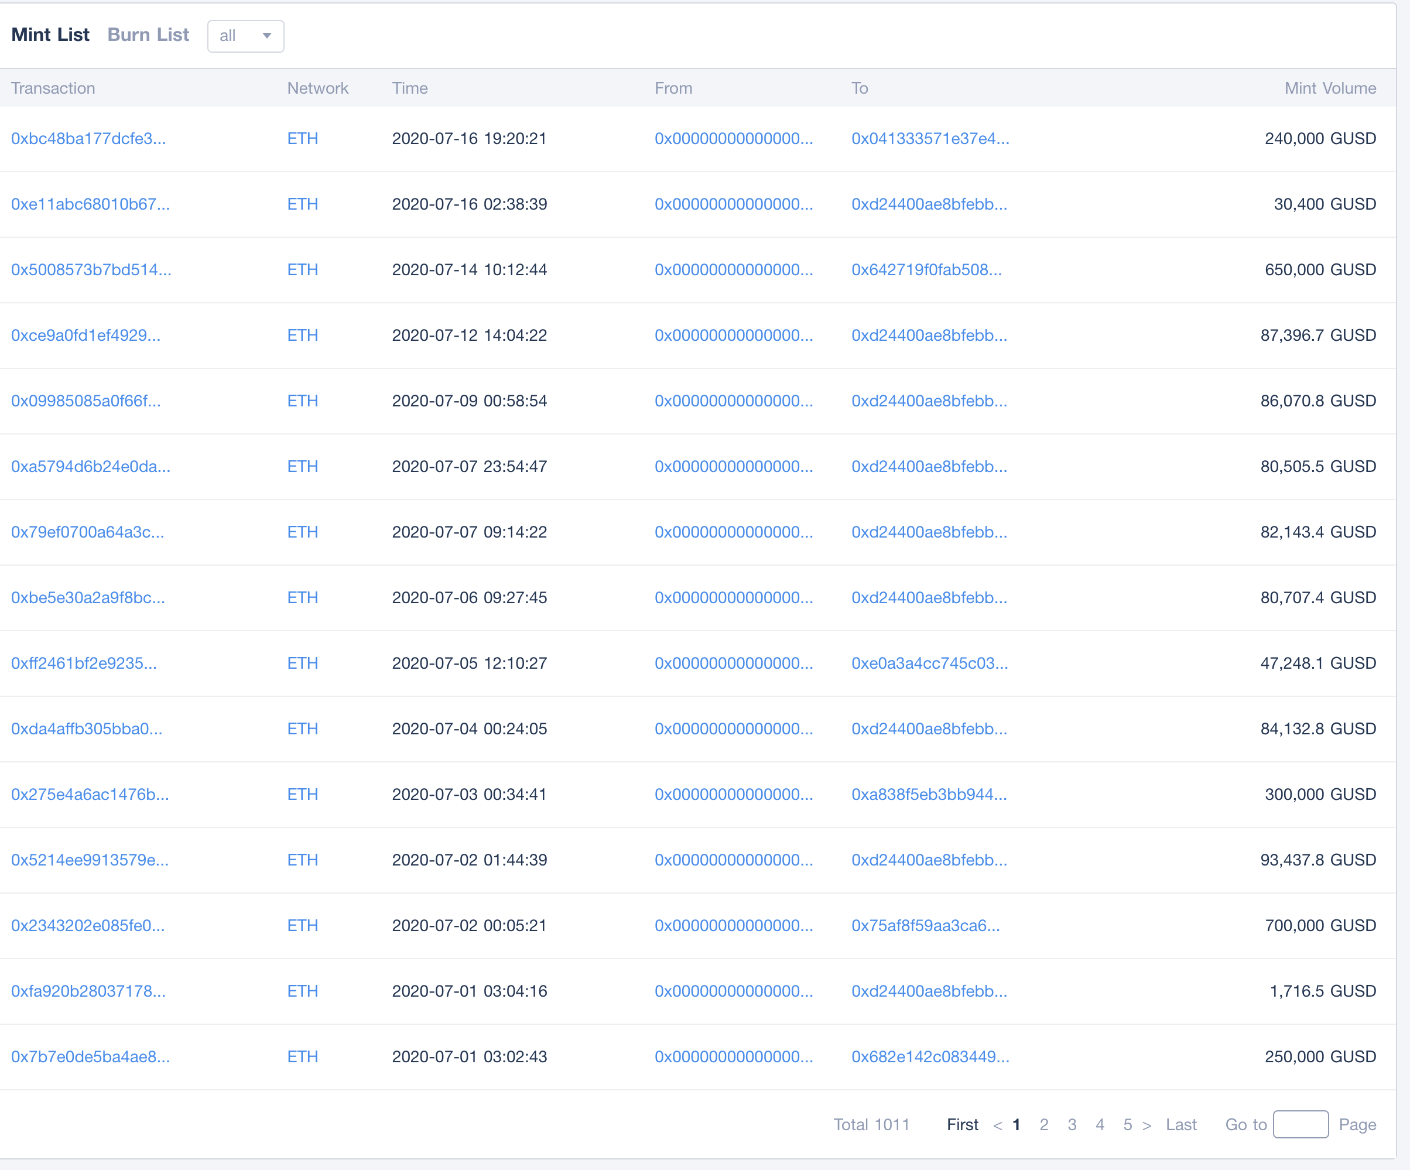Go to page 4

pyautogui.click(x=1100, y=1125)
